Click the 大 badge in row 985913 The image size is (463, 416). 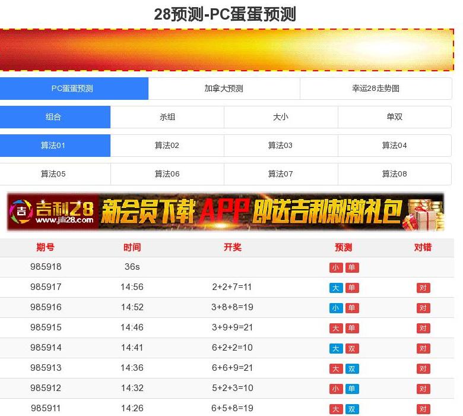coord(336,368)
